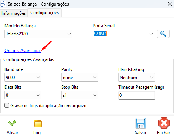Click the Timeout Pesagem input field
Screen dimensions: 174x137
137,95
